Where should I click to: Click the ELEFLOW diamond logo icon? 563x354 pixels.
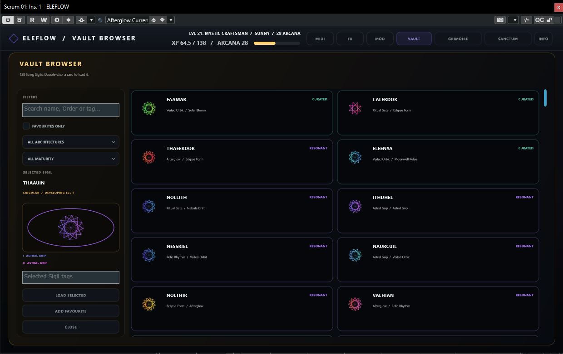14,39
